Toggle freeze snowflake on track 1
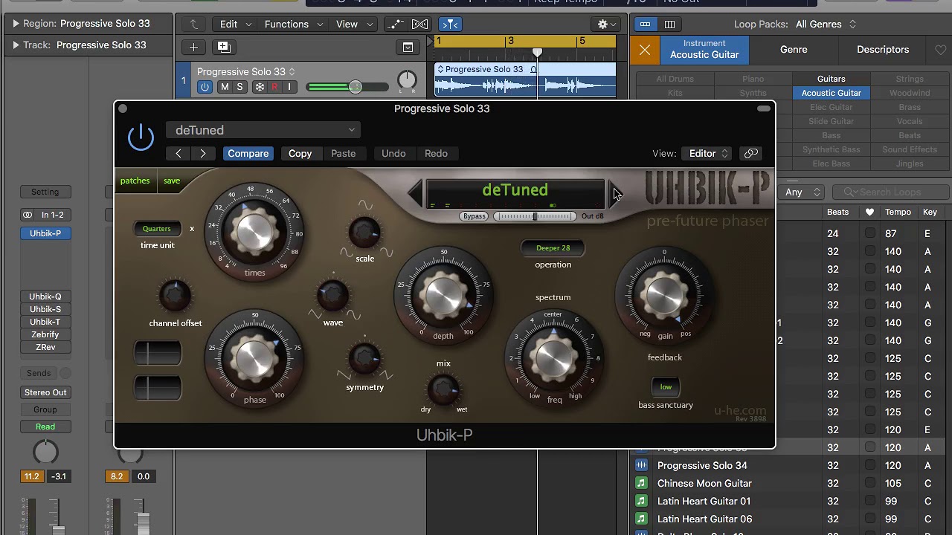Screen dimensions: 952x535 point(260,87)
